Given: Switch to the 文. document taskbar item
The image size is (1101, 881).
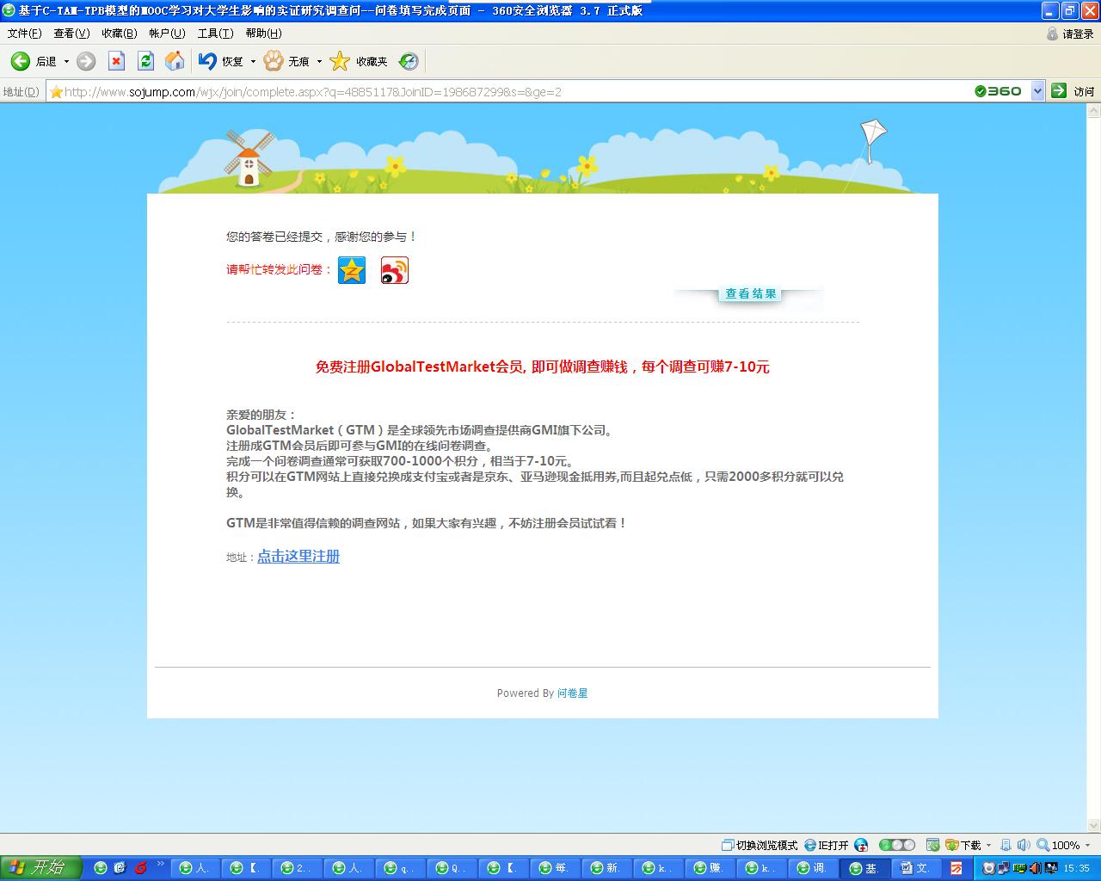Looking at the screenshot, I should (x=916, y=868).
